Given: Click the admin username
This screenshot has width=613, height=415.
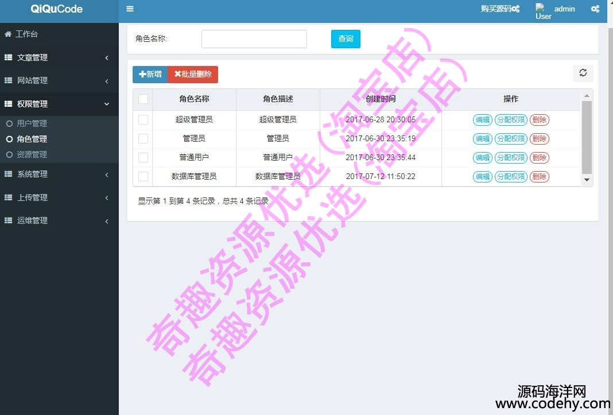Looking at the screenshot, I should tap(565, 9).
